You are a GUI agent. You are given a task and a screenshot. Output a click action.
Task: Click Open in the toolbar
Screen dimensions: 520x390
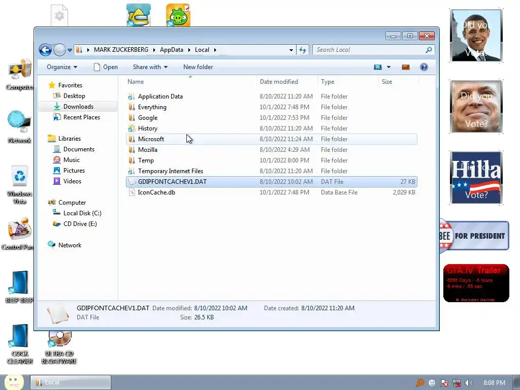pyautogui.click(x=106, y=67)
